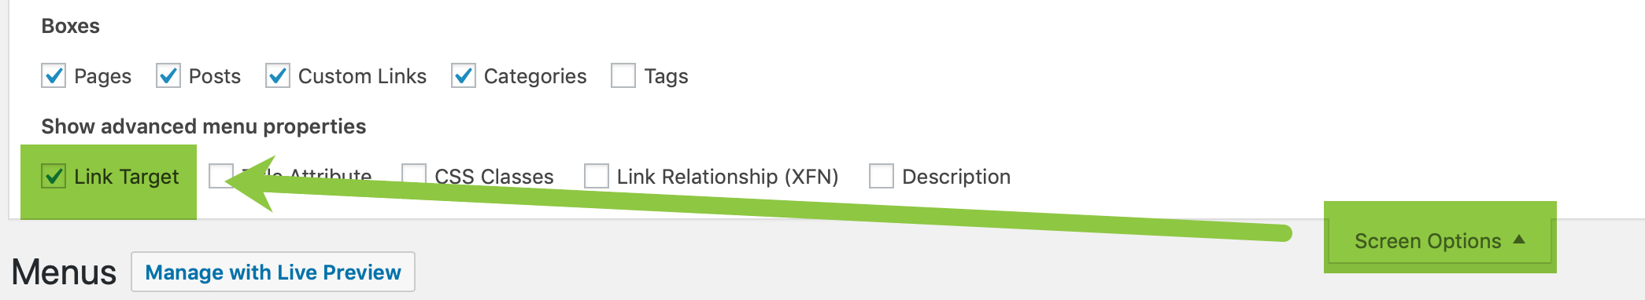Image resolution: width=1645 pixels, height=300 pixels.
Task: Check the Link Relationship (XFN) checkbox
Action: pos(597,176)
